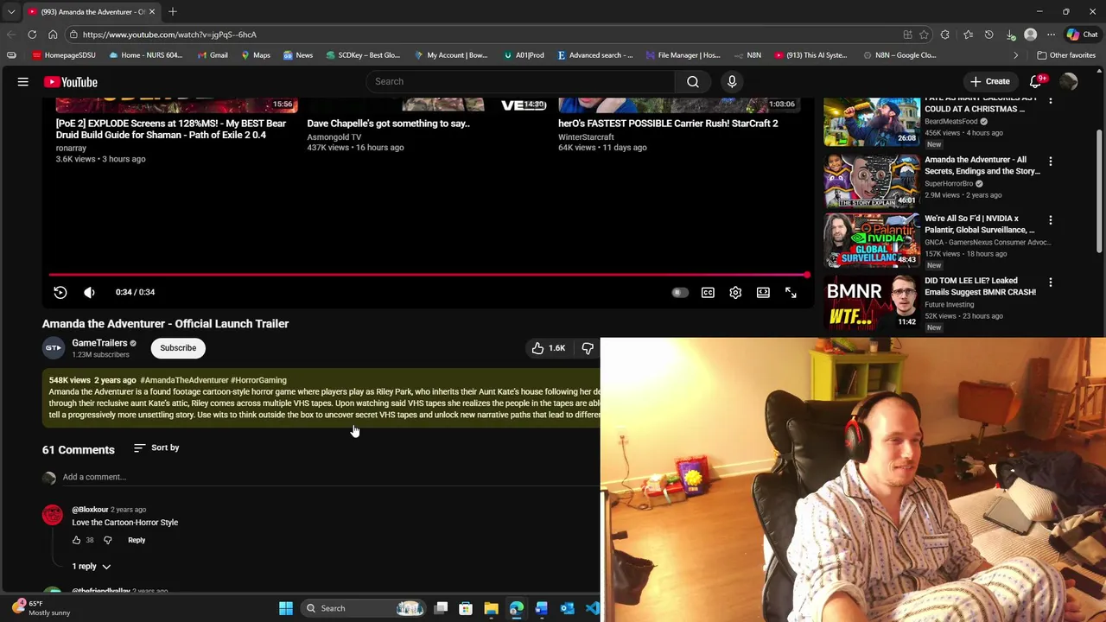Seek on the red video progress bar
The width and height of the screenshot is (1106, 622).
[x=429, y=275]
